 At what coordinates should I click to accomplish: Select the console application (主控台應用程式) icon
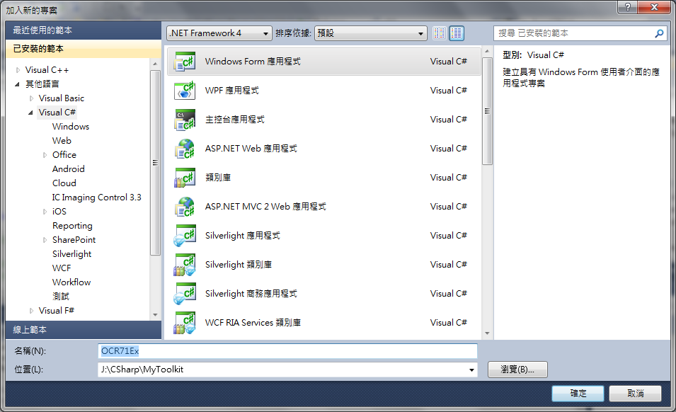pyautogui.click(x=185, y=120)
